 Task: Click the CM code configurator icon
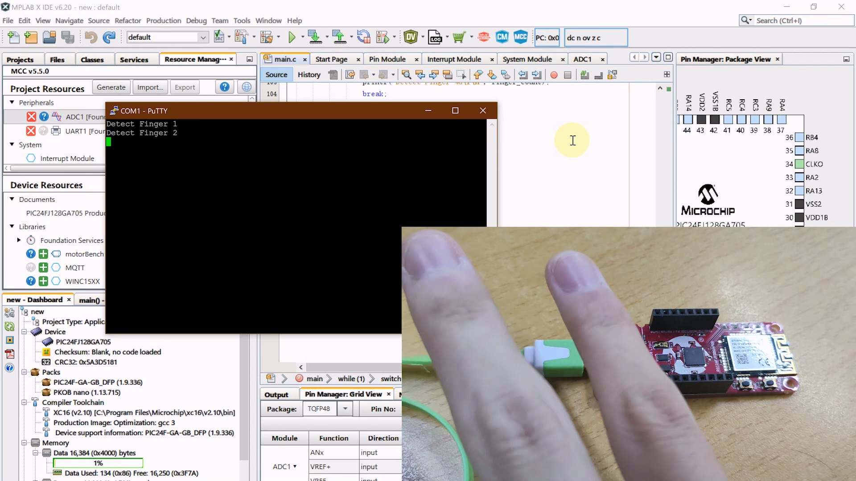tap(502, 37)
